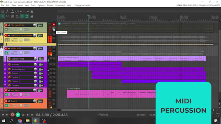The height and width of the screenshot is (124, 221).
Task: Arm the Timpani track for recording
Action: [9, 85]
